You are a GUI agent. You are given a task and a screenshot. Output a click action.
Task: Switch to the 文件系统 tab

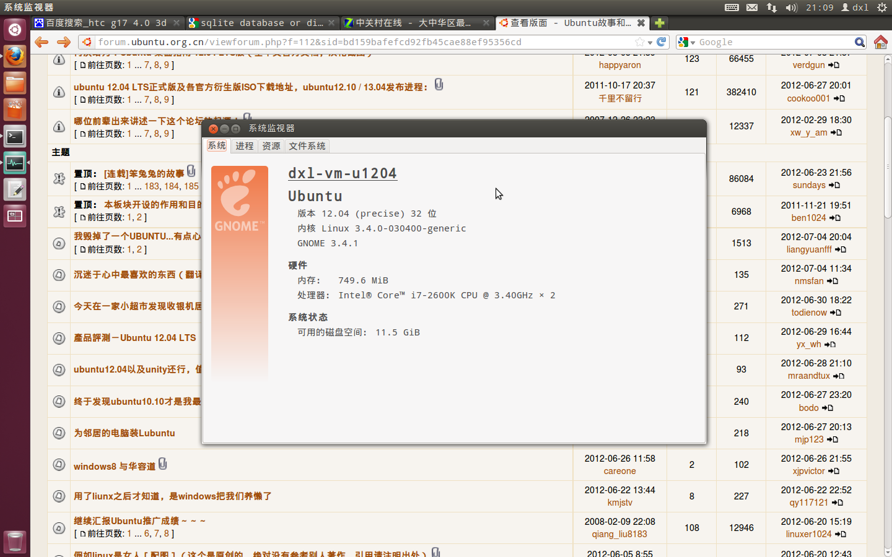coord(307,146)
